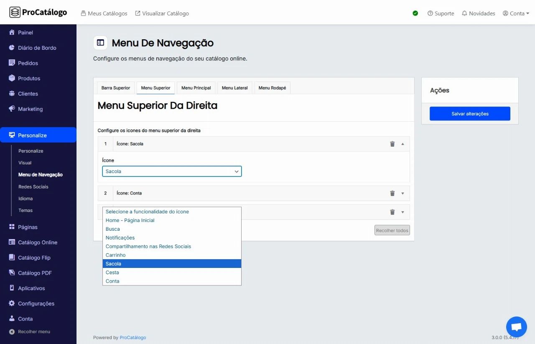Open Novidades bell notifications
The image size is (535, 344).
point(478,13)
